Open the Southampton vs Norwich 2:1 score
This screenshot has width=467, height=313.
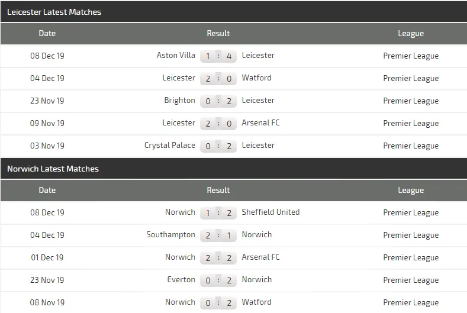218,235
